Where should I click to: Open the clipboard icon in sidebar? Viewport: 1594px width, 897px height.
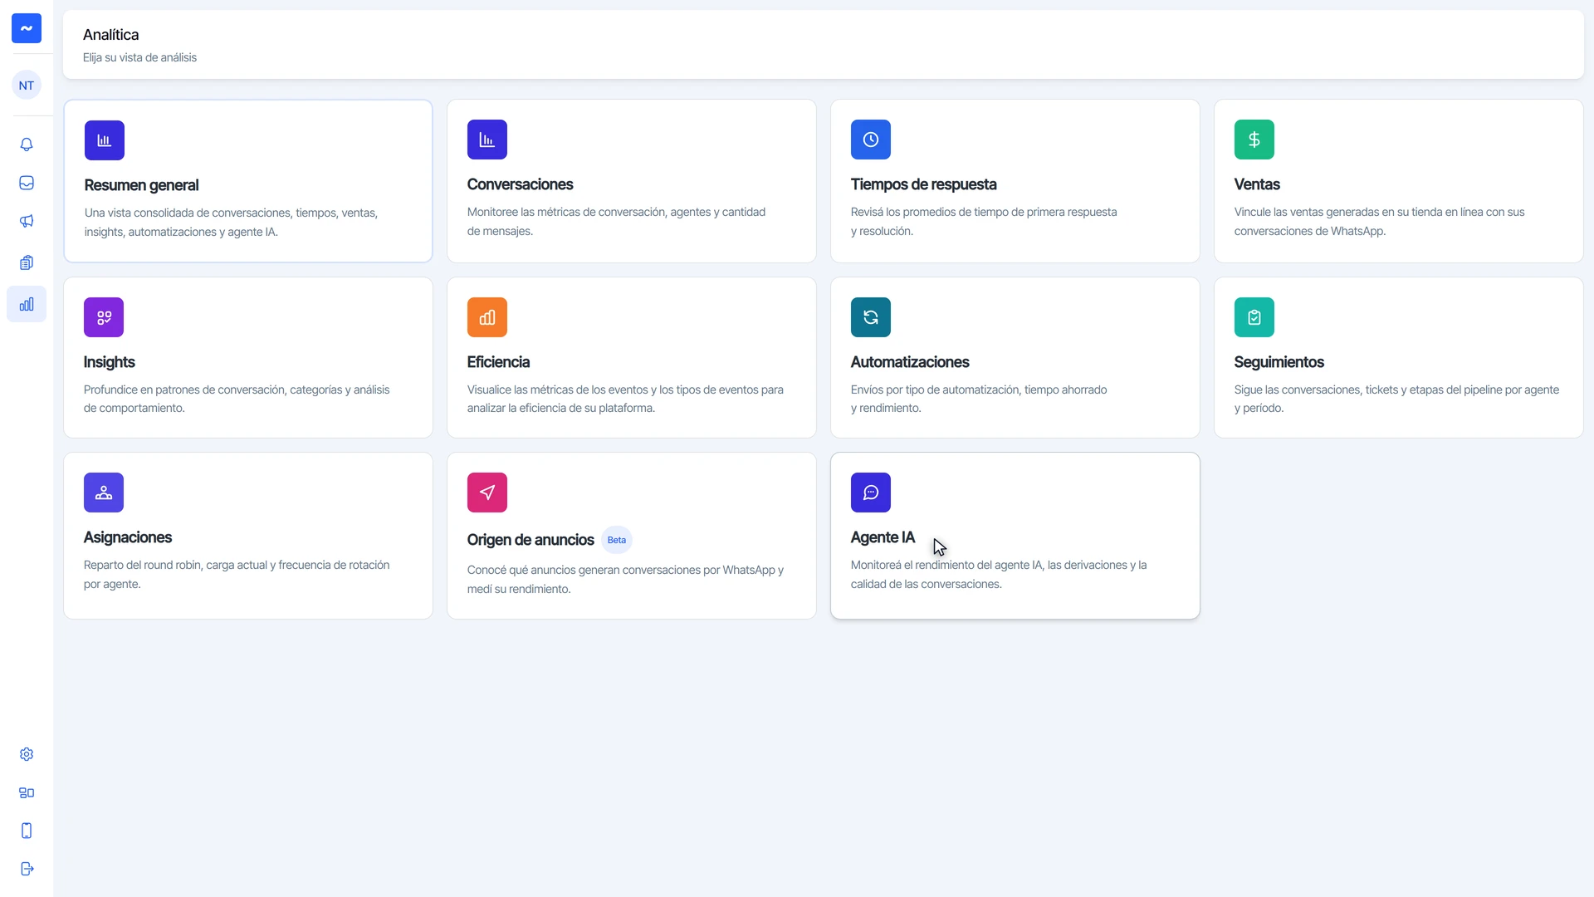[x=27, y=262]
